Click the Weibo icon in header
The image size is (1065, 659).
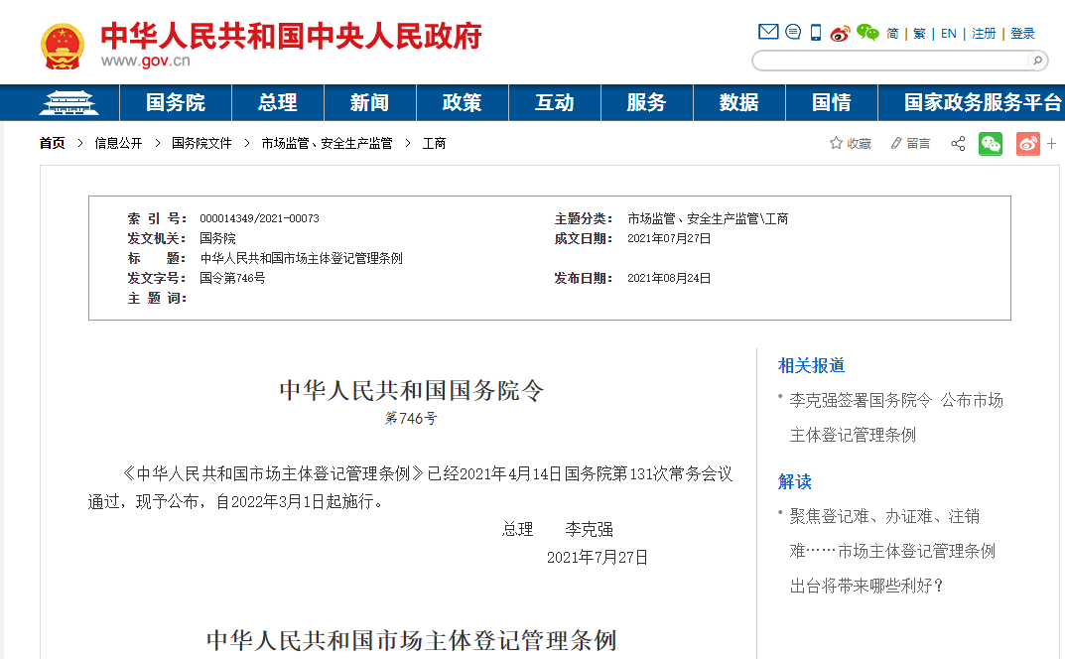pyautogui.click(x=840, y=33)
